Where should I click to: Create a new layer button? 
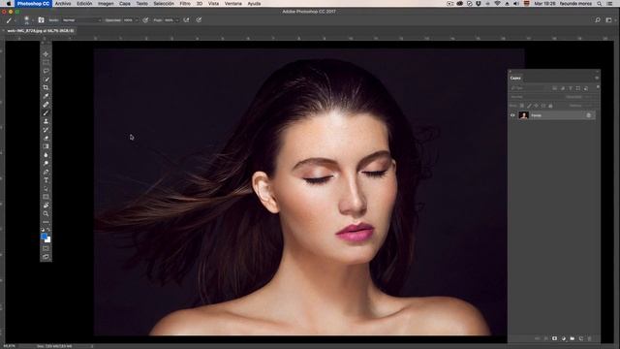pyautogui.click(x=581, y=338)
